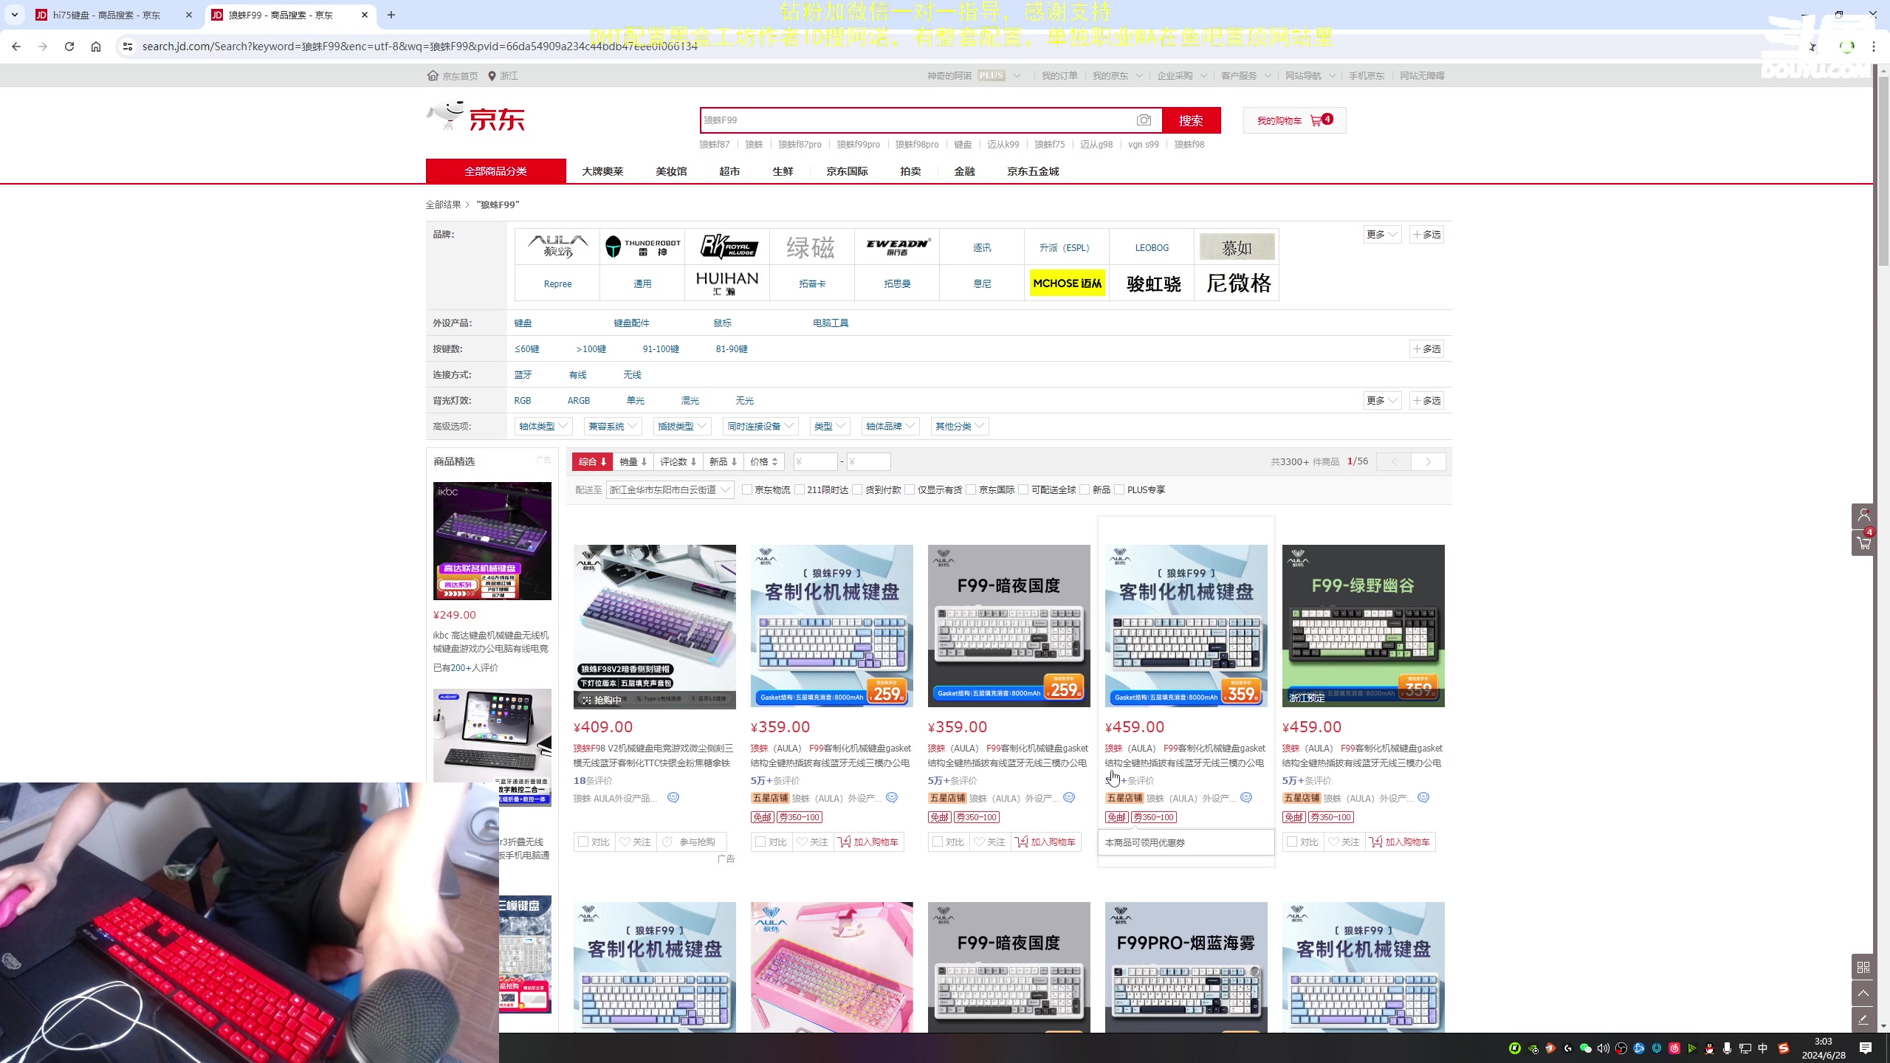Go to next results page arrow
Screen dimensions: 1890x1063
(1428, 462)
